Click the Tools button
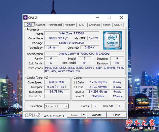 74,115
